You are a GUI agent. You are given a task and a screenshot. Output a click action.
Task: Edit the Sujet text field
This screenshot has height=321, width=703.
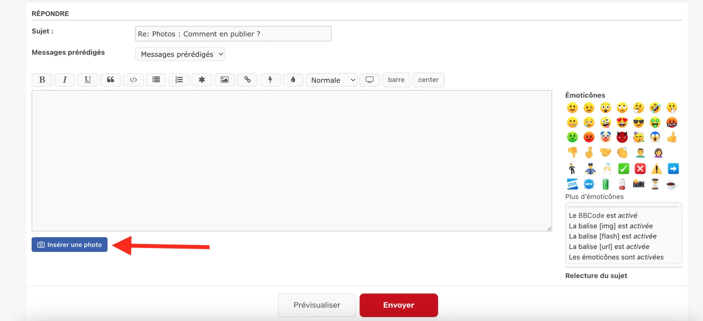pyautogui.click(x=233, y=34)
